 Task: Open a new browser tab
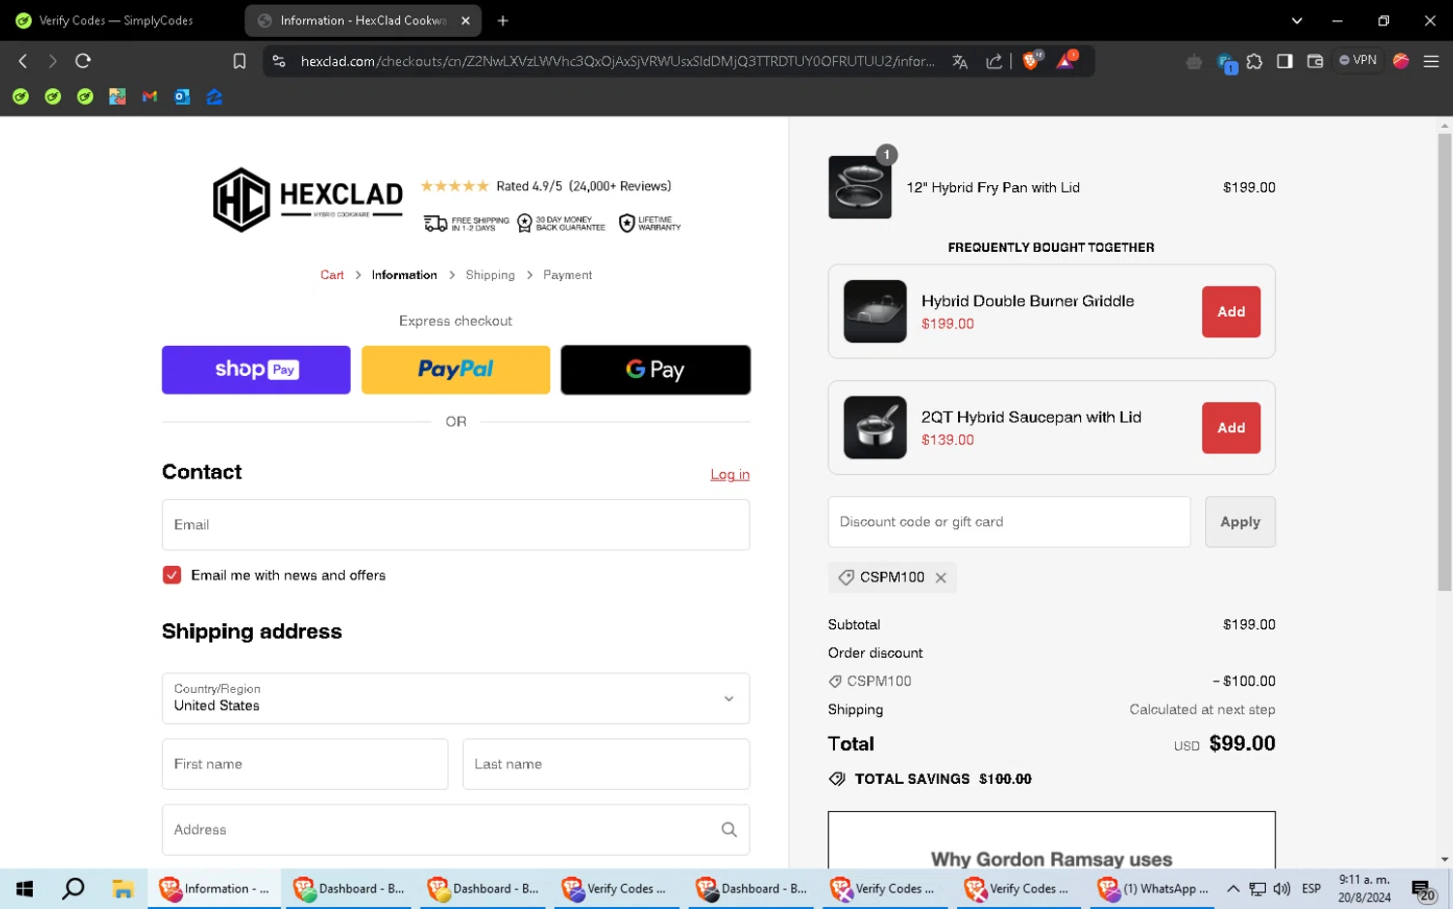click(x=503, y=20)
